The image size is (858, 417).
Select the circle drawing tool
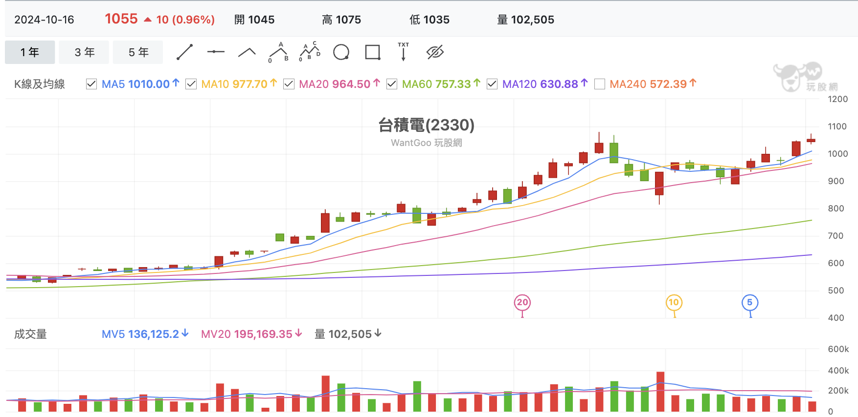click(x=341, y=52)
